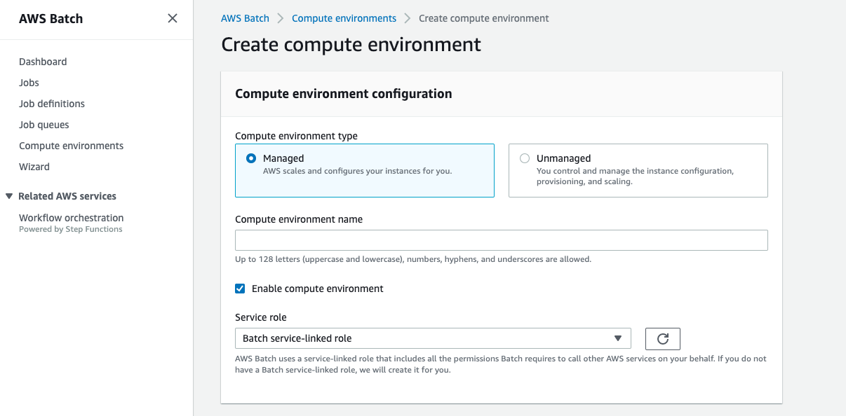The width and height of the screenshot is (846, 416).
Task: Focus the Compute environment name field
Action: point(502,240)
